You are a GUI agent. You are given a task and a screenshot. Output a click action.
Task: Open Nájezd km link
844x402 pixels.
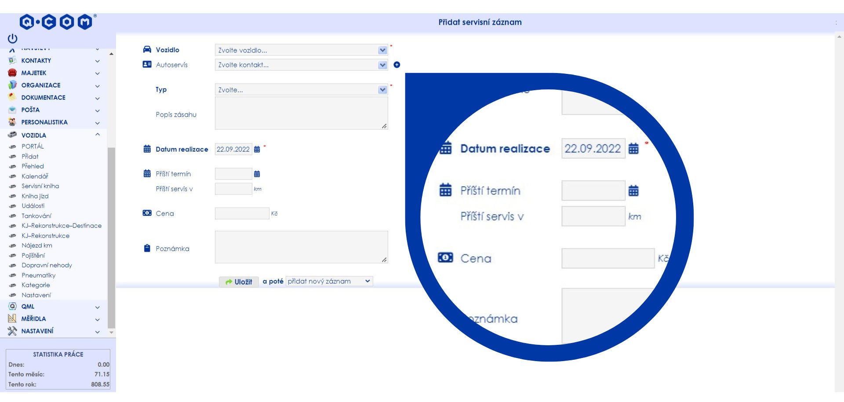click(x=37, y=245)
